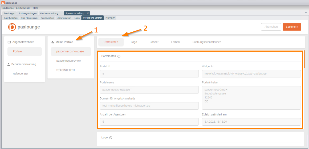Open the tab overflow dropdown arrow
Screen dimensions: 309x149
[x=306, y=13]
